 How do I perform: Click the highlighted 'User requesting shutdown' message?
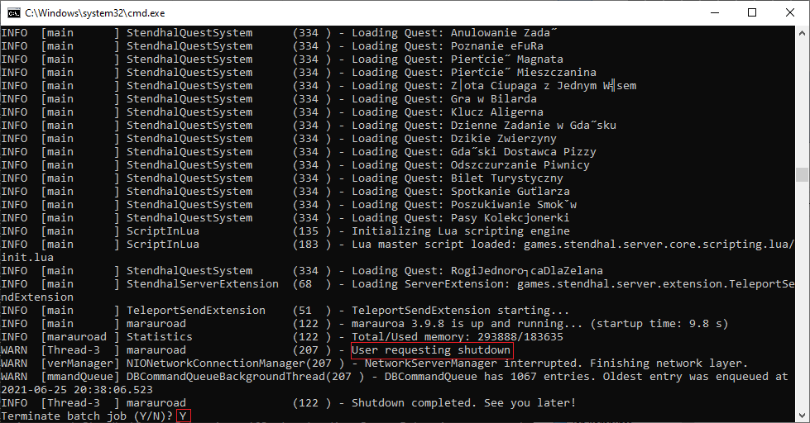[x=431, y=350]
